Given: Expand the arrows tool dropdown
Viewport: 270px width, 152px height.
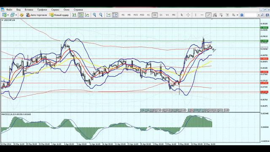Looking at the screenshot, I should click(237, 15).
